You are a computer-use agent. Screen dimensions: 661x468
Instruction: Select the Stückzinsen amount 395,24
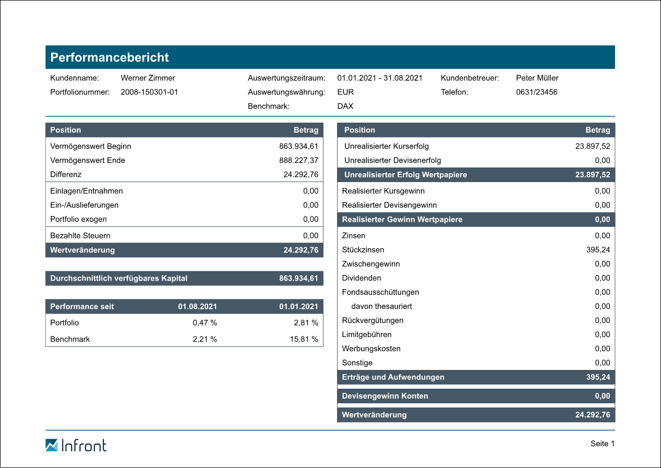coord(598,250)
